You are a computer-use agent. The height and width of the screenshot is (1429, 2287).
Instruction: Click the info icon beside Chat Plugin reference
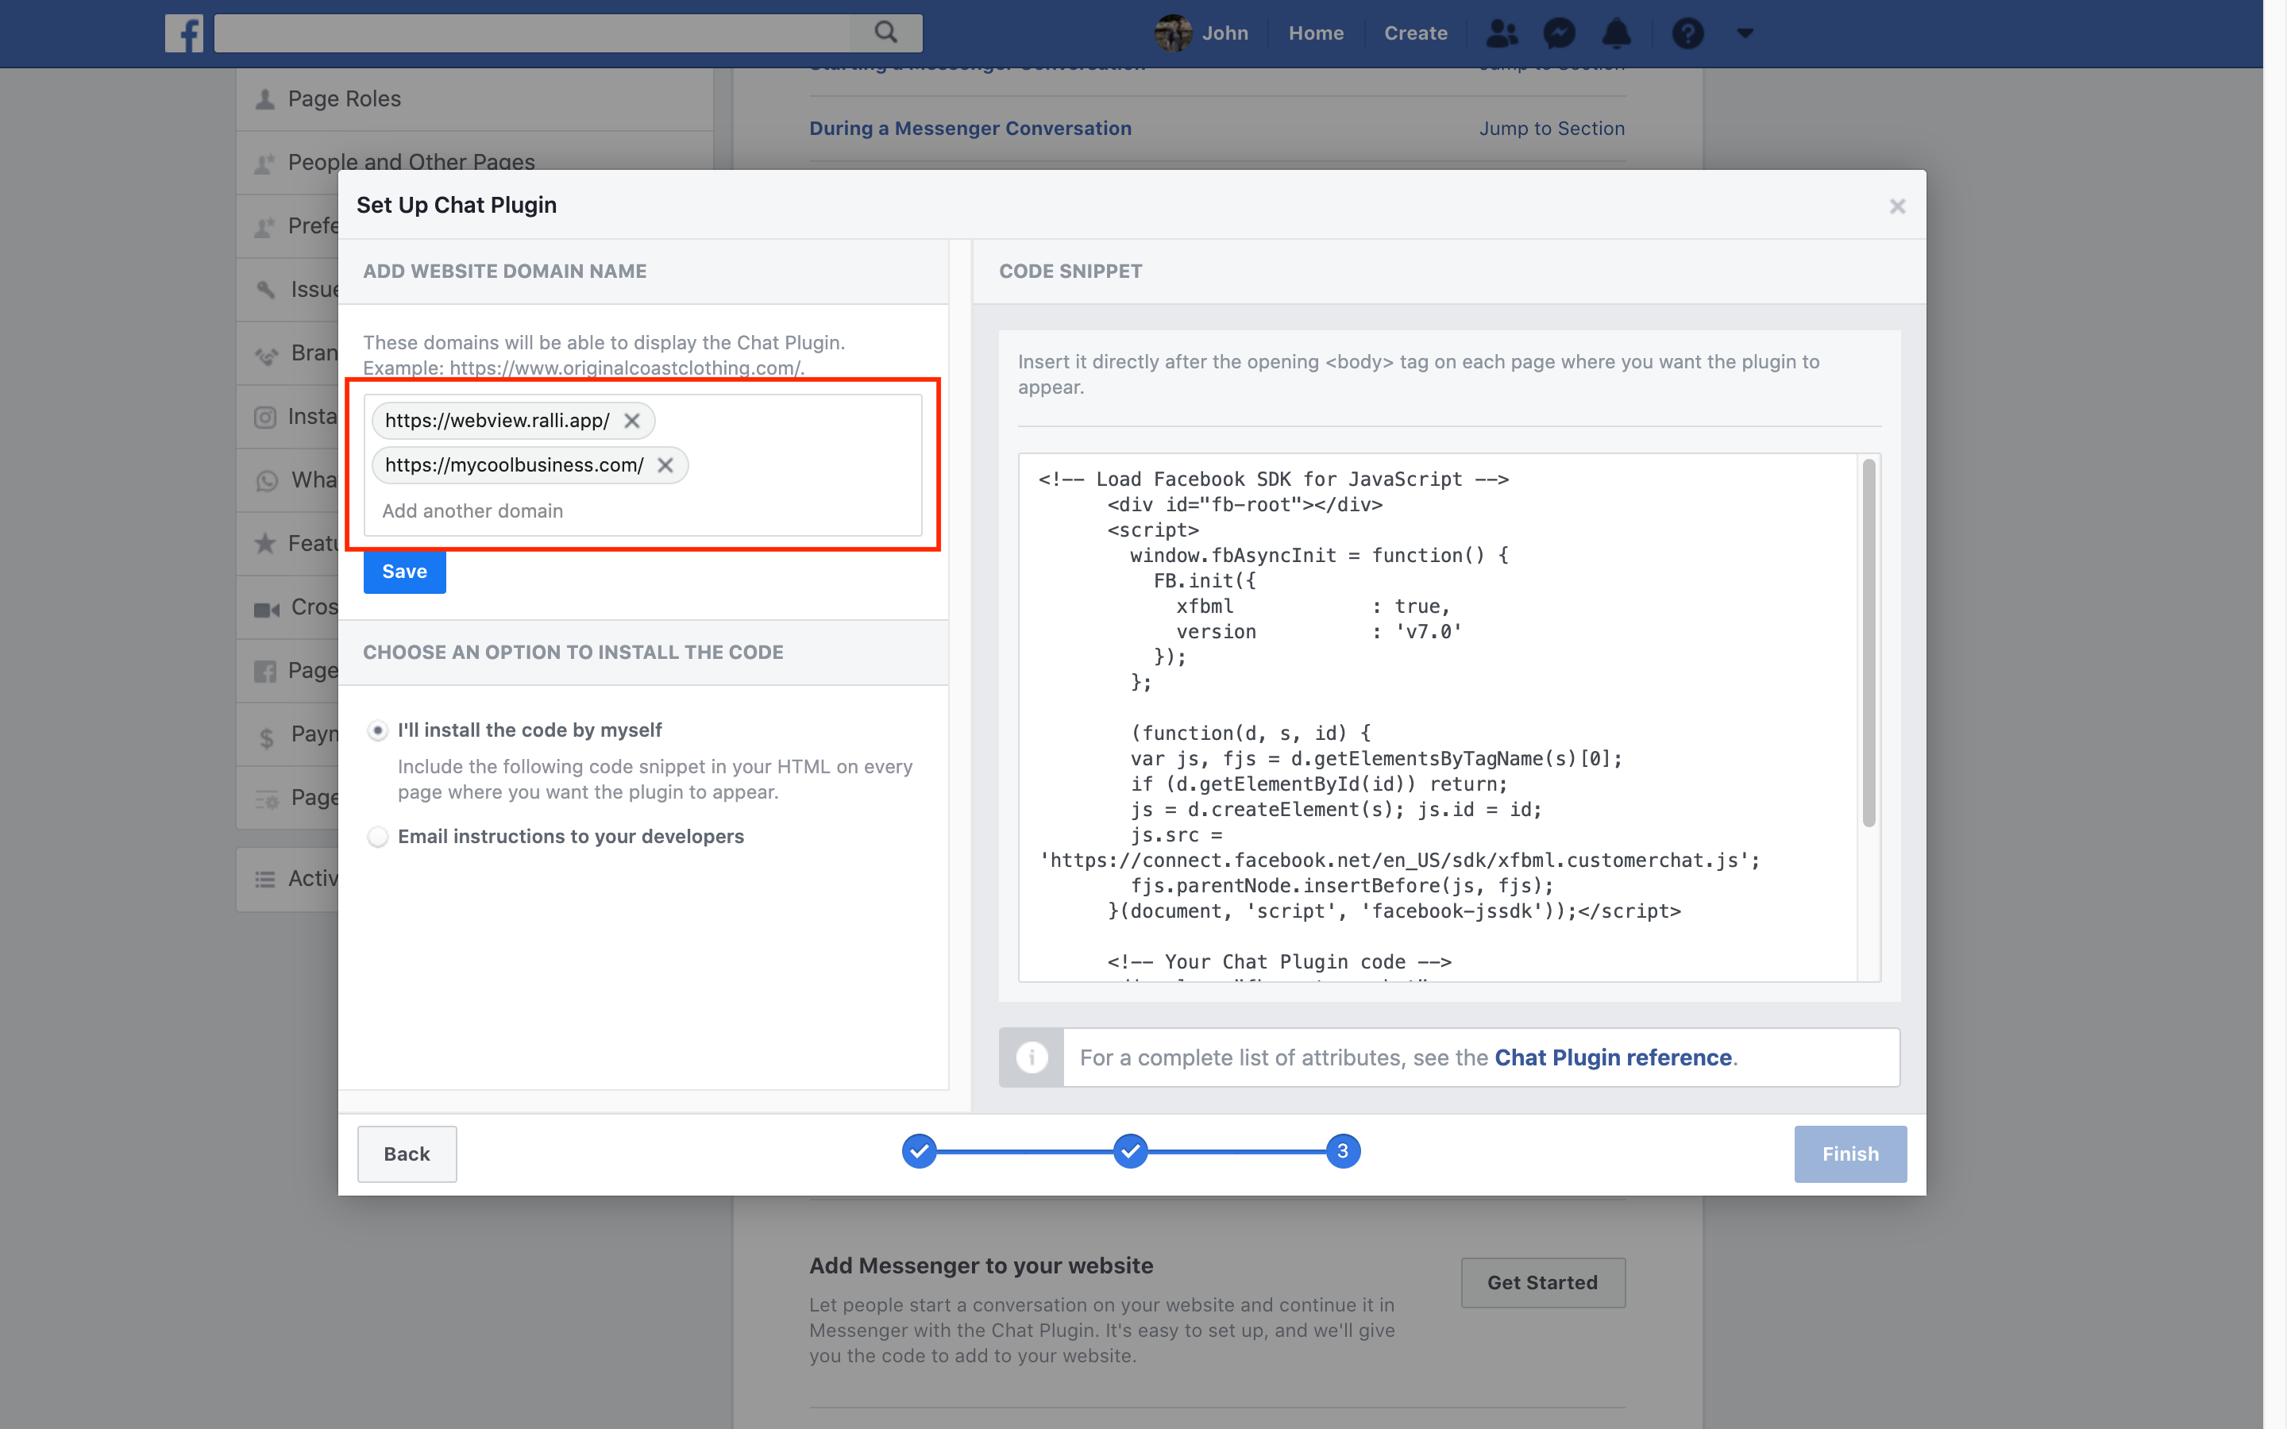(1031, 1057)
